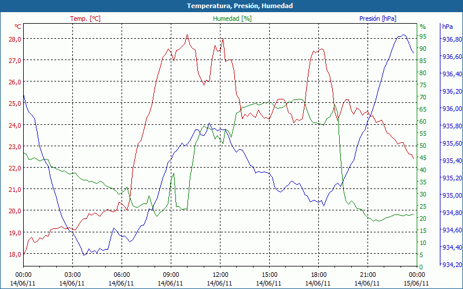Click the 18:00 time axis label
Image resolution: width=463 pixels, height=289 pixels.
319,275
